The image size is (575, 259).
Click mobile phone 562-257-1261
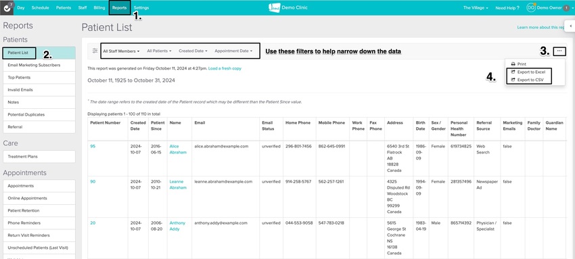coord(331,181)
